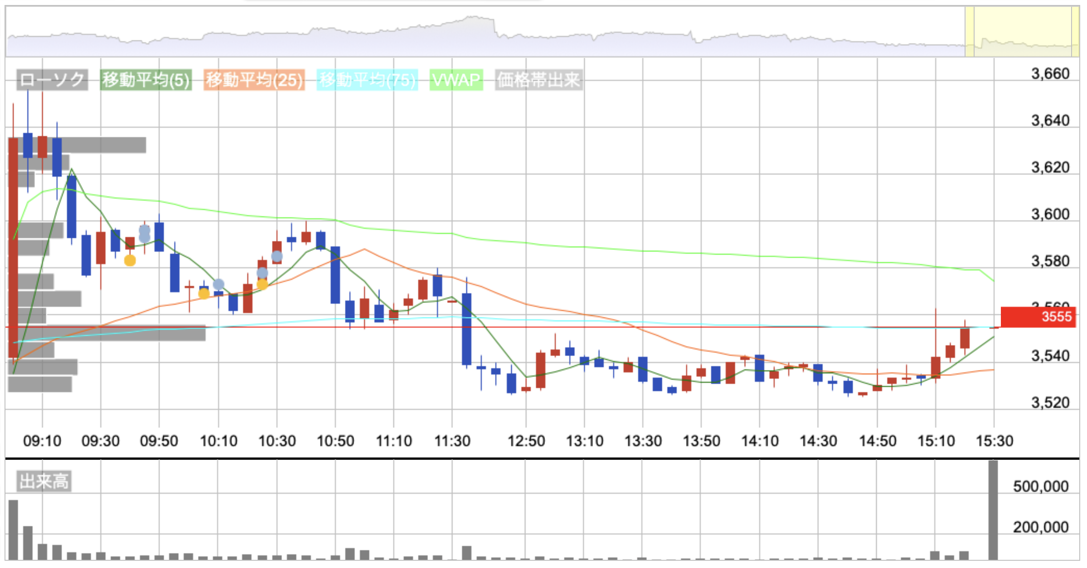1087x568 pixels.
Task: Click the 3,520 price axis label
Action: 1050,403
